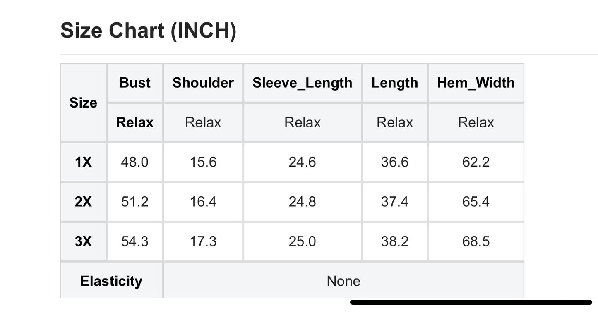Select the 1X size row label
Image resolution: width=598 pixels, height=313 pixels.
click(83, 162)
